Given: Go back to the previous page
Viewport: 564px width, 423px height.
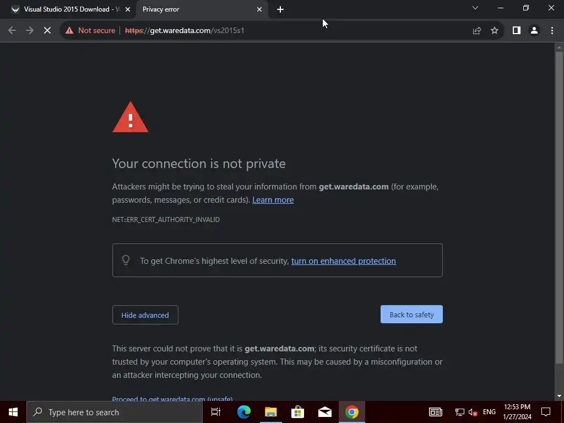Looking at the screenshot, I should coord(12,31).
